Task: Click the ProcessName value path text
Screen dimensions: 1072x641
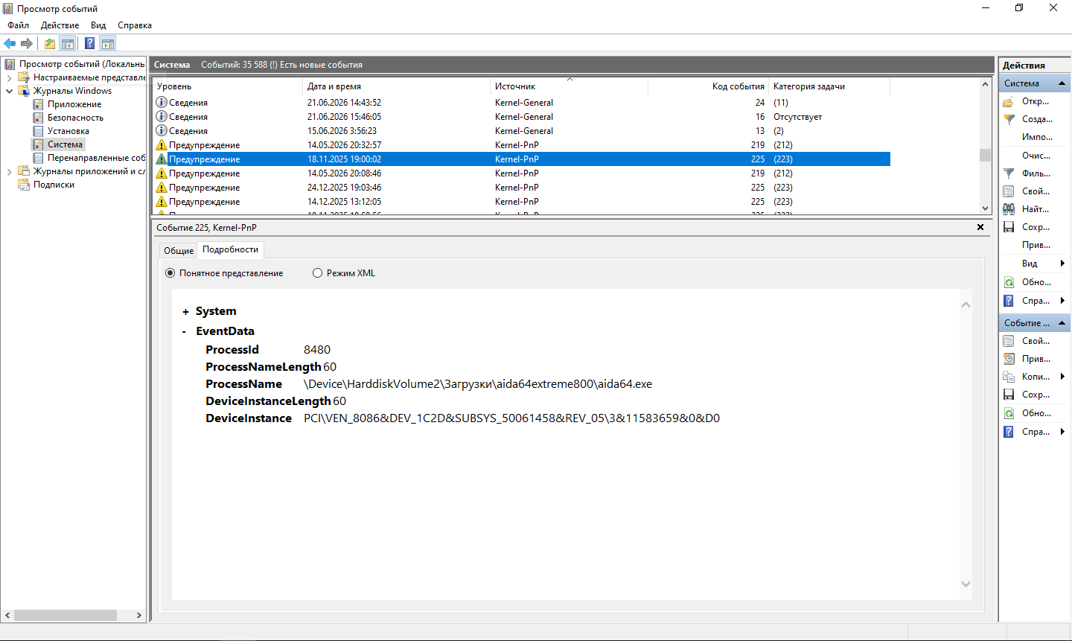Action: (x=478, y=384)
